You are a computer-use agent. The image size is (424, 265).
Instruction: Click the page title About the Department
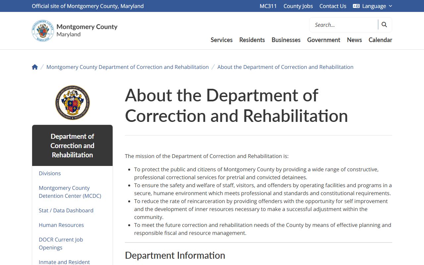coord(237,105)
